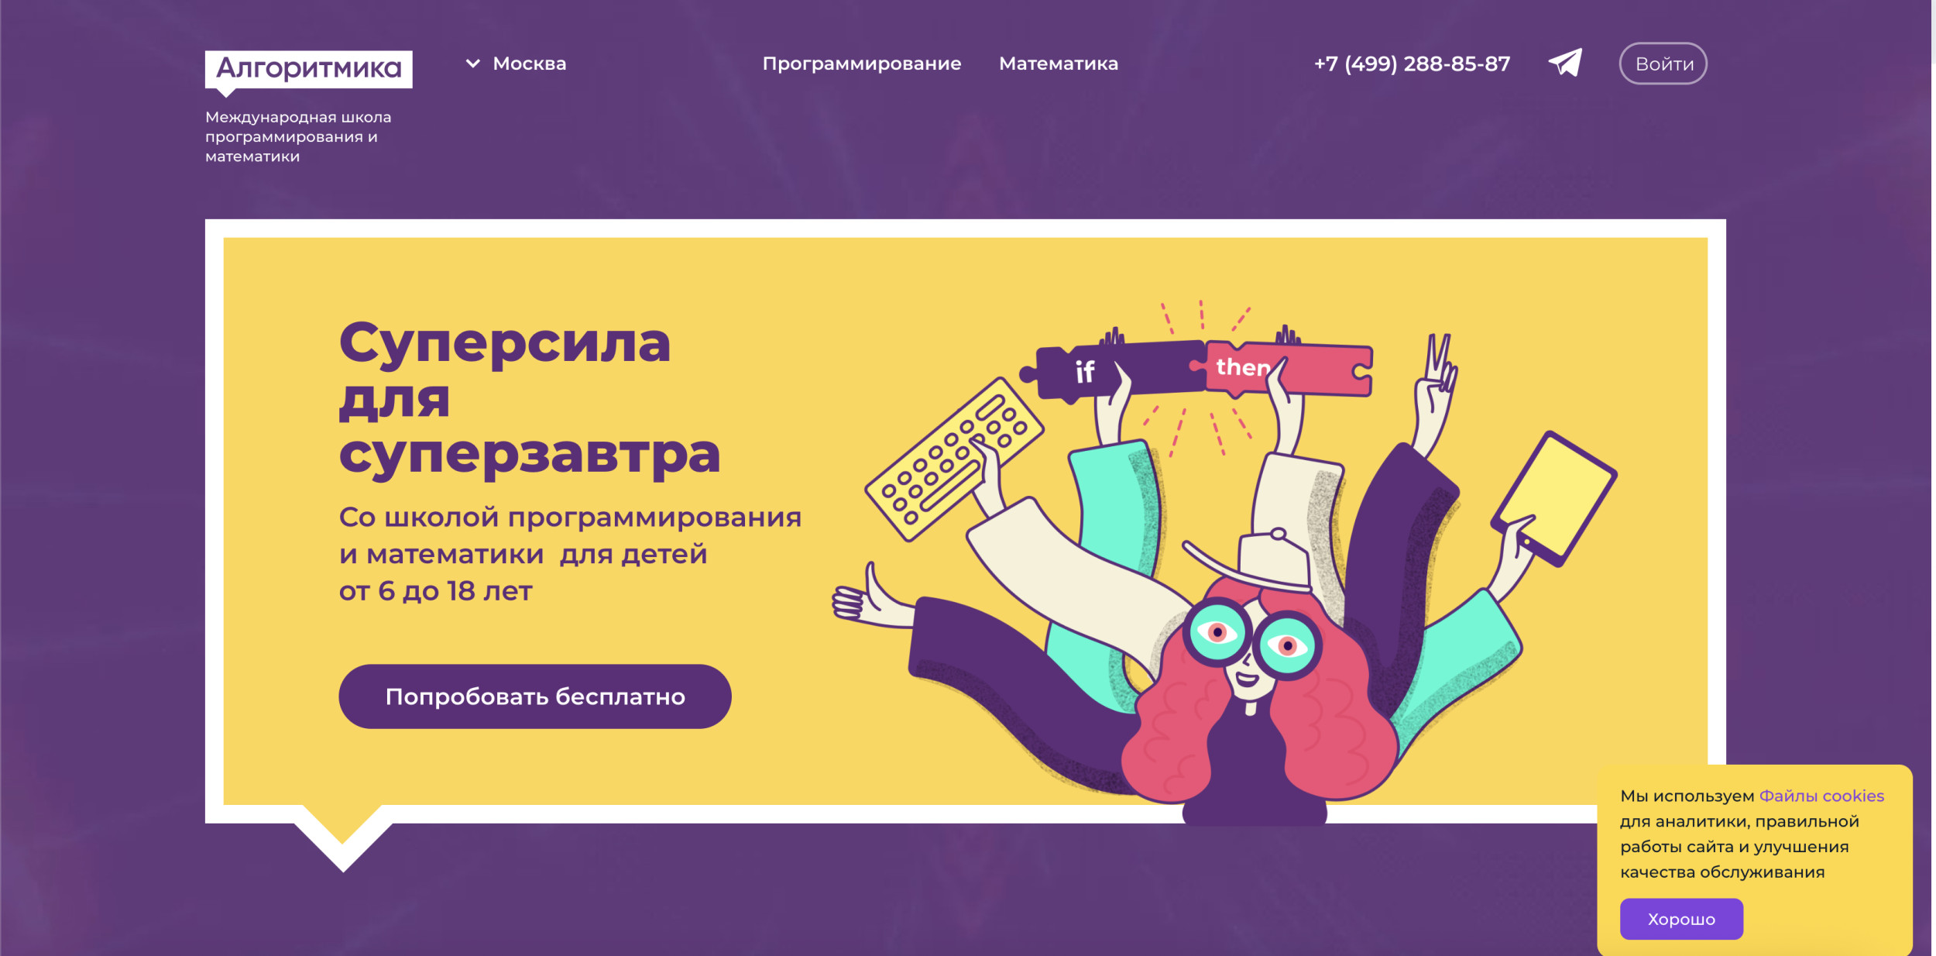Call the phone number +7 (499) 288-85-87

click(1412, 64)
